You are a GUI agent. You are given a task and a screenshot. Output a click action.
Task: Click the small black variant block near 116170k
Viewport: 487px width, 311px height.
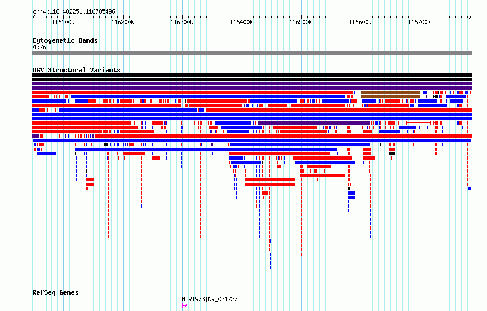pos(106,145)
